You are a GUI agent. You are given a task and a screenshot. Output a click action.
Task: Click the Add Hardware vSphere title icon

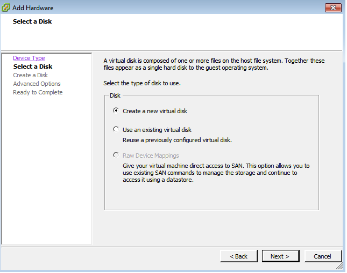coord(6,8)
